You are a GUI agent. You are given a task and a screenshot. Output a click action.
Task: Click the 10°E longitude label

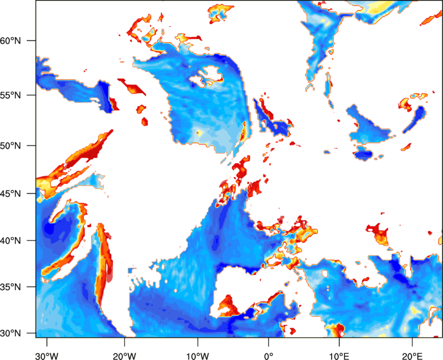tap(339, 356)
